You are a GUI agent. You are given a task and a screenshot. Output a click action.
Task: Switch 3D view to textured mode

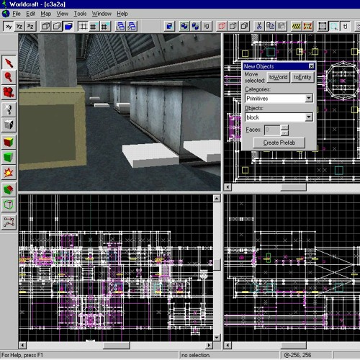[x=68, y=26]
